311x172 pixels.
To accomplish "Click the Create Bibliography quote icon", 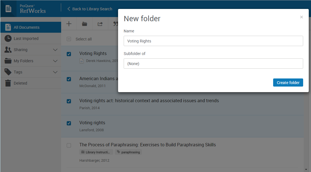I will pos(115,23).
